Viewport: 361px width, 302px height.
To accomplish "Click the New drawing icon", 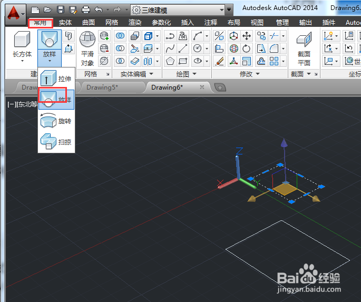I will tap(35, 10).
